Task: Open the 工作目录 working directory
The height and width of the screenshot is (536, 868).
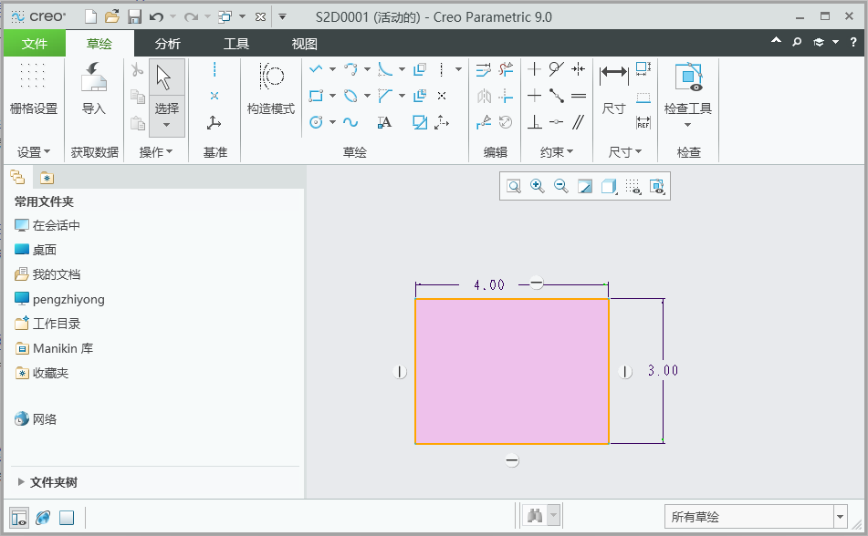Action: 47,324
